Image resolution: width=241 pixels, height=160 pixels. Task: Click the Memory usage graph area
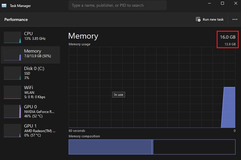tap(152, 87)
